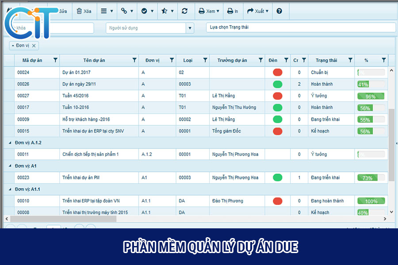Open the Trạng thái column filter
Viewport: 398px width, 265px height.
[x=350, y=60]
